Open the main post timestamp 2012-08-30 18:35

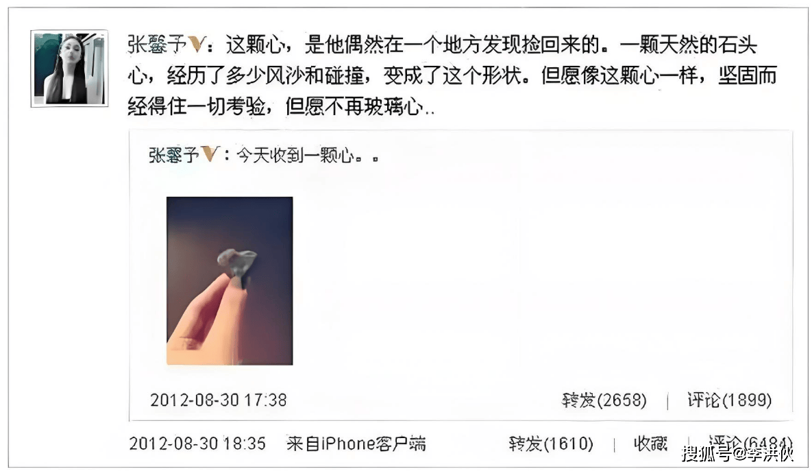click(x=197, y=444)
